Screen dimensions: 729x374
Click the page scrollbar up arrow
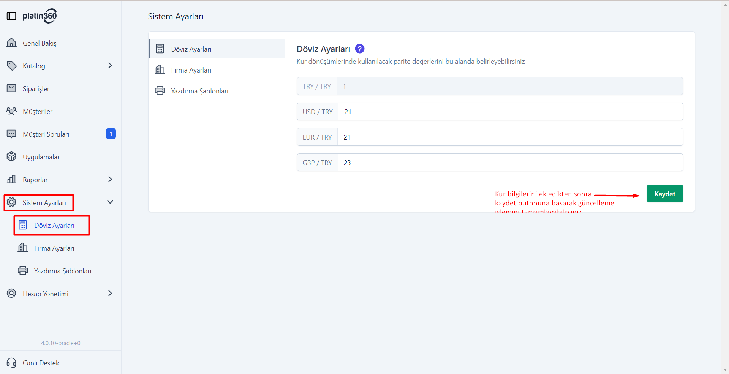(725, 5)
